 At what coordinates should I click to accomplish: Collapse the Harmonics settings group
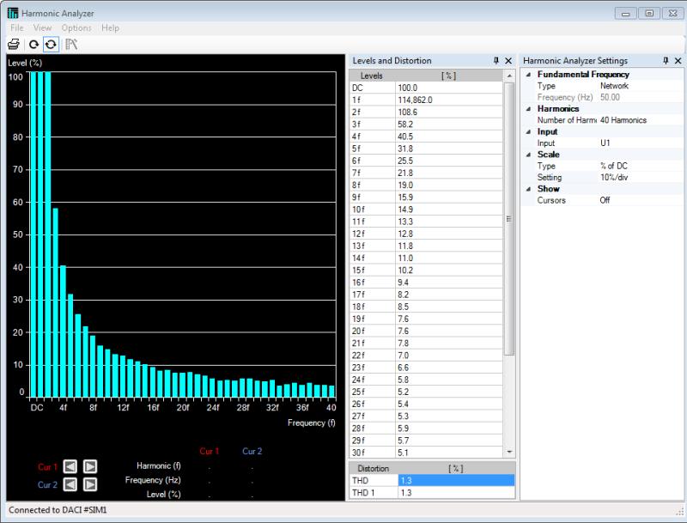528,109
